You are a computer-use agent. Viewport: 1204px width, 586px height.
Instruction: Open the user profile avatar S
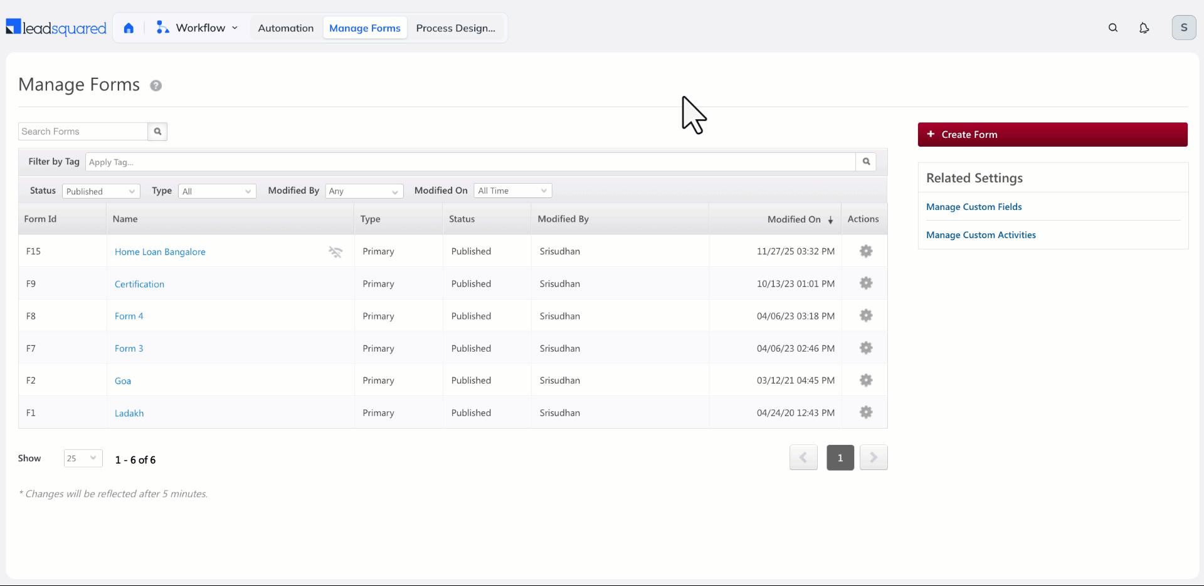click(1184, 28)
